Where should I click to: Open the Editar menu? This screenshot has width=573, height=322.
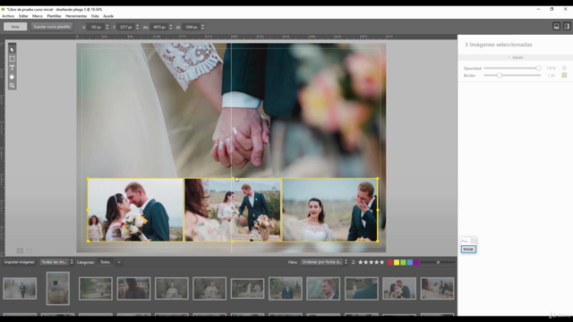click(x=23, y=16)
